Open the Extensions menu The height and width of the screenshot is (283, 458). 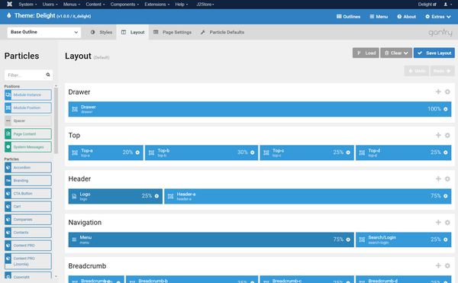click(156, 5)
